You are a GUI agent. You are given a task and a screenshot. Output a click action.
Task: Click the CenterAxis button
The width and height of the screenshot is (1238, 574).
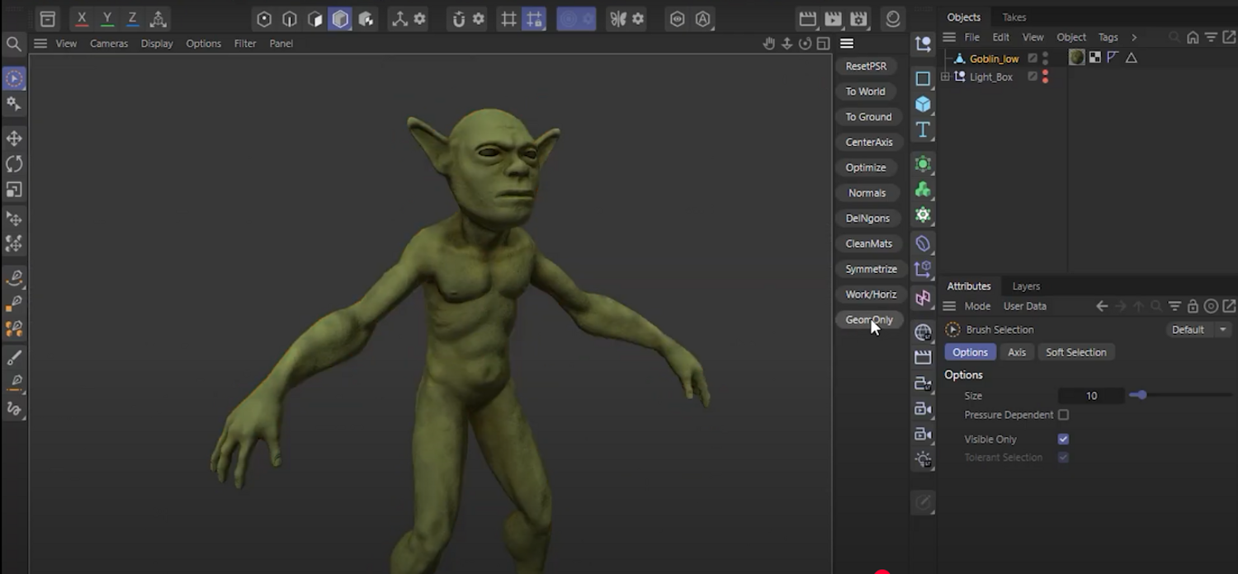tap(869, 143)
